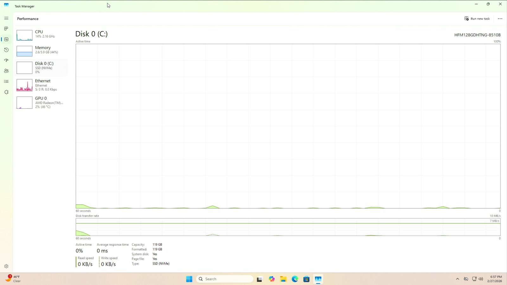Click Run new task button
Viewport: 507px width, 285px height.
tap(477, 19)
